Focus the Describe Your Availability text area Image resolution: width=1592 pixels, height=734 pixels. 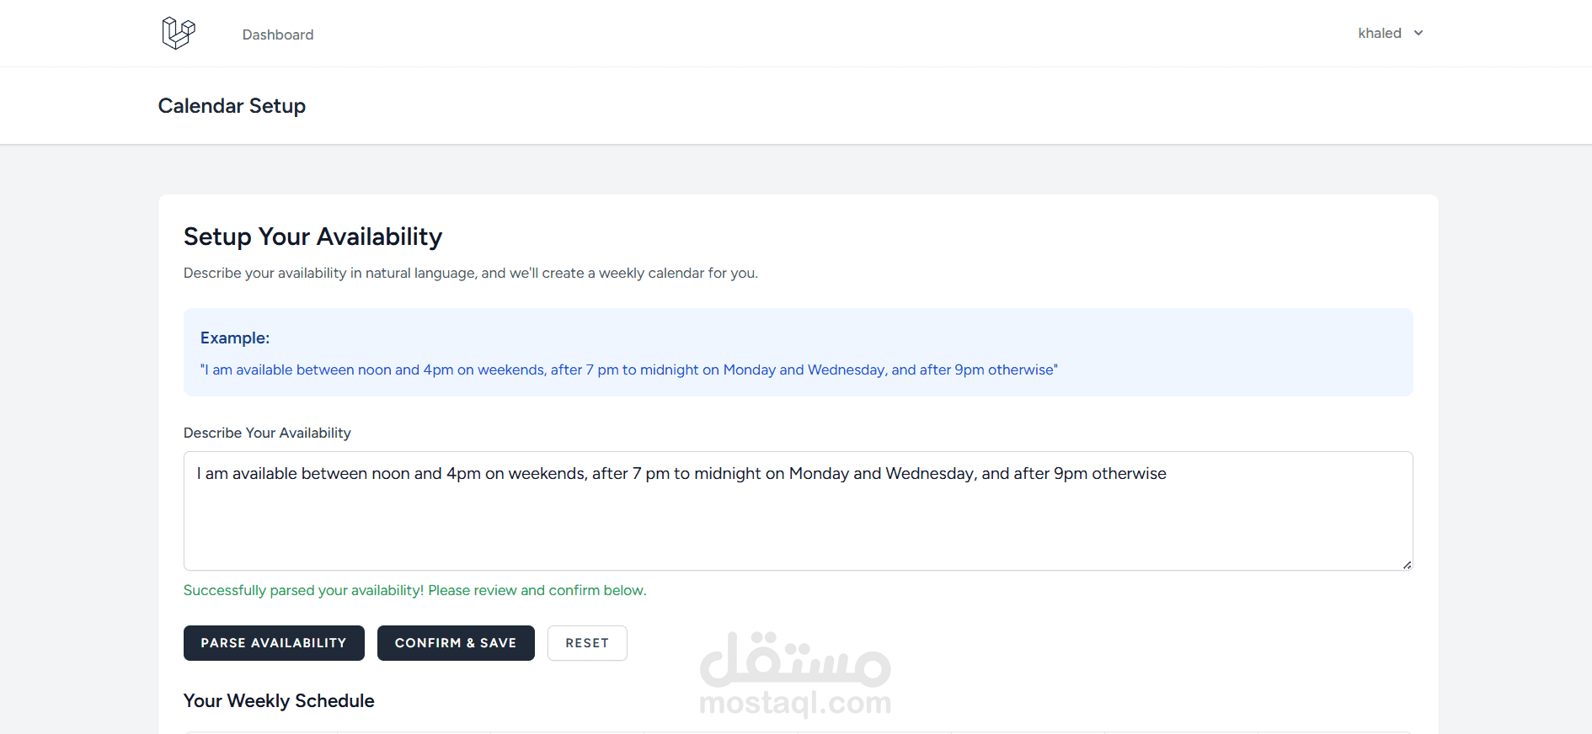pos(798,511)
